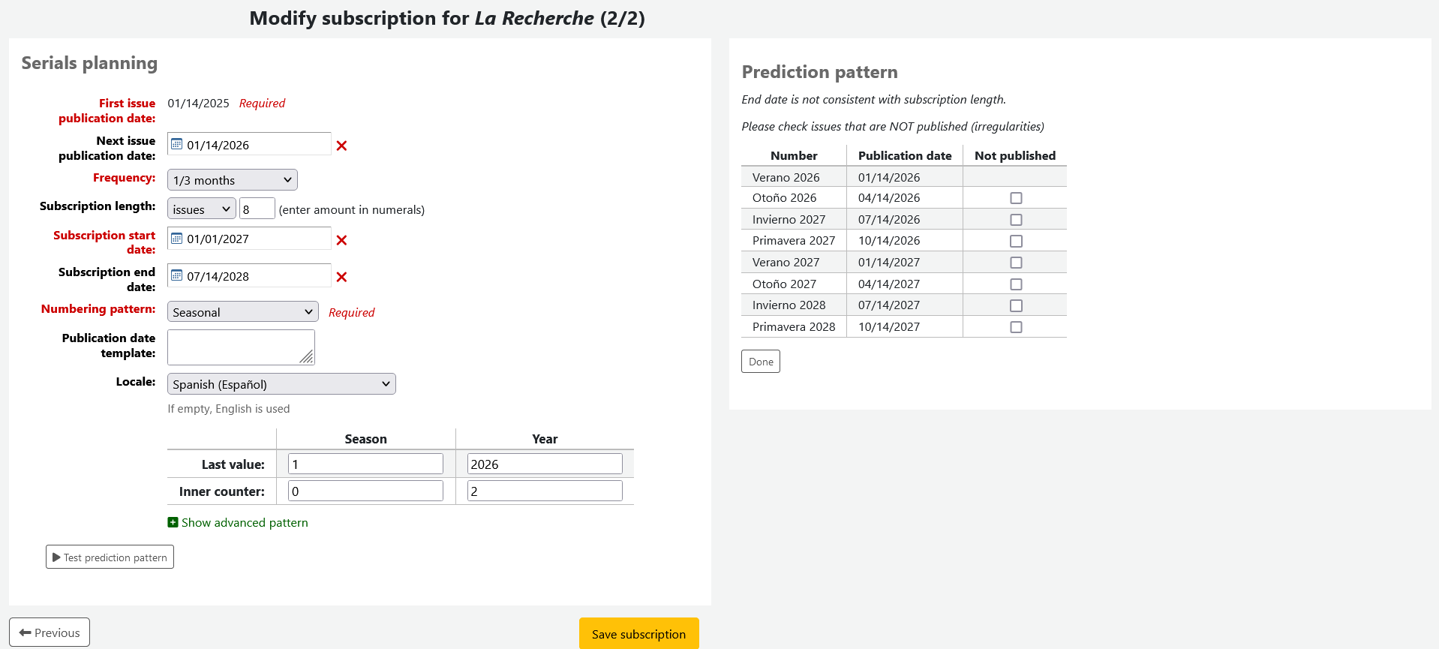Image resolution: width=1439 pixels, height=649 pixels.
Task: Open calendar for subscription start date
Action: 177,239
